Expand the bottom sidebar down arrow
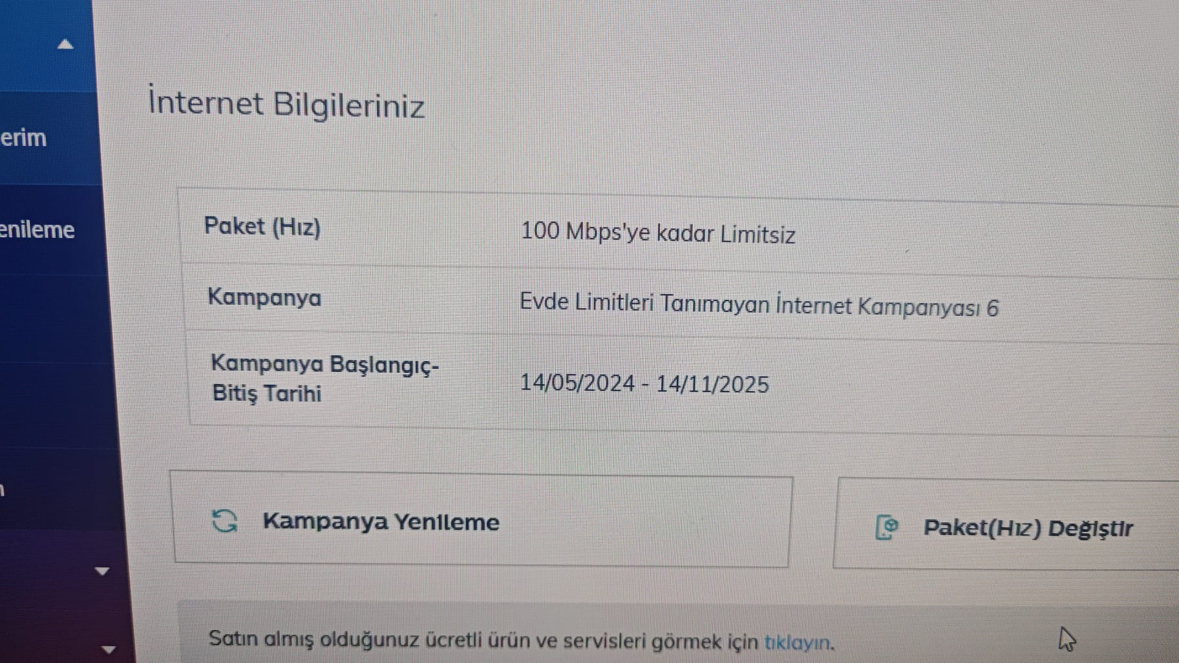 point(109,650)
